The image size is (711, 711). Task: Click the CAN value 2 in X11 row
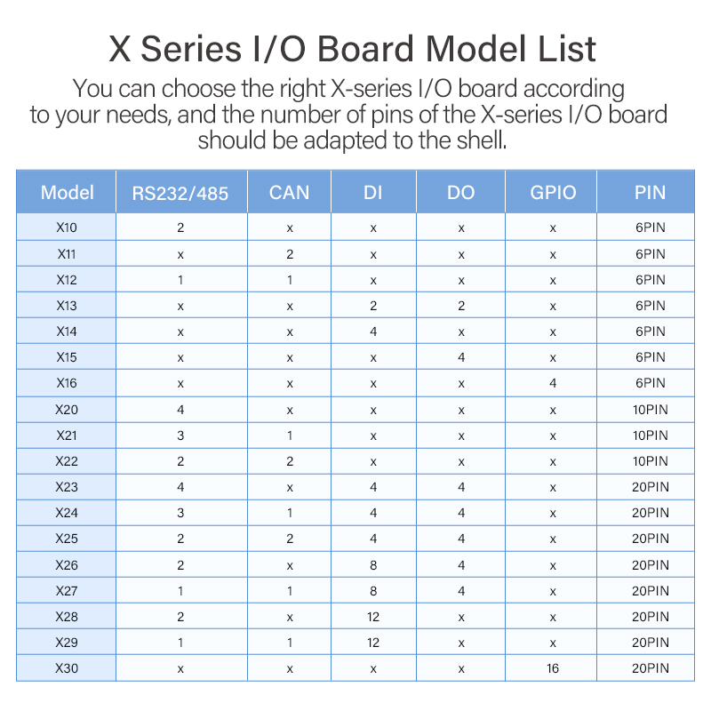(290, 254)
